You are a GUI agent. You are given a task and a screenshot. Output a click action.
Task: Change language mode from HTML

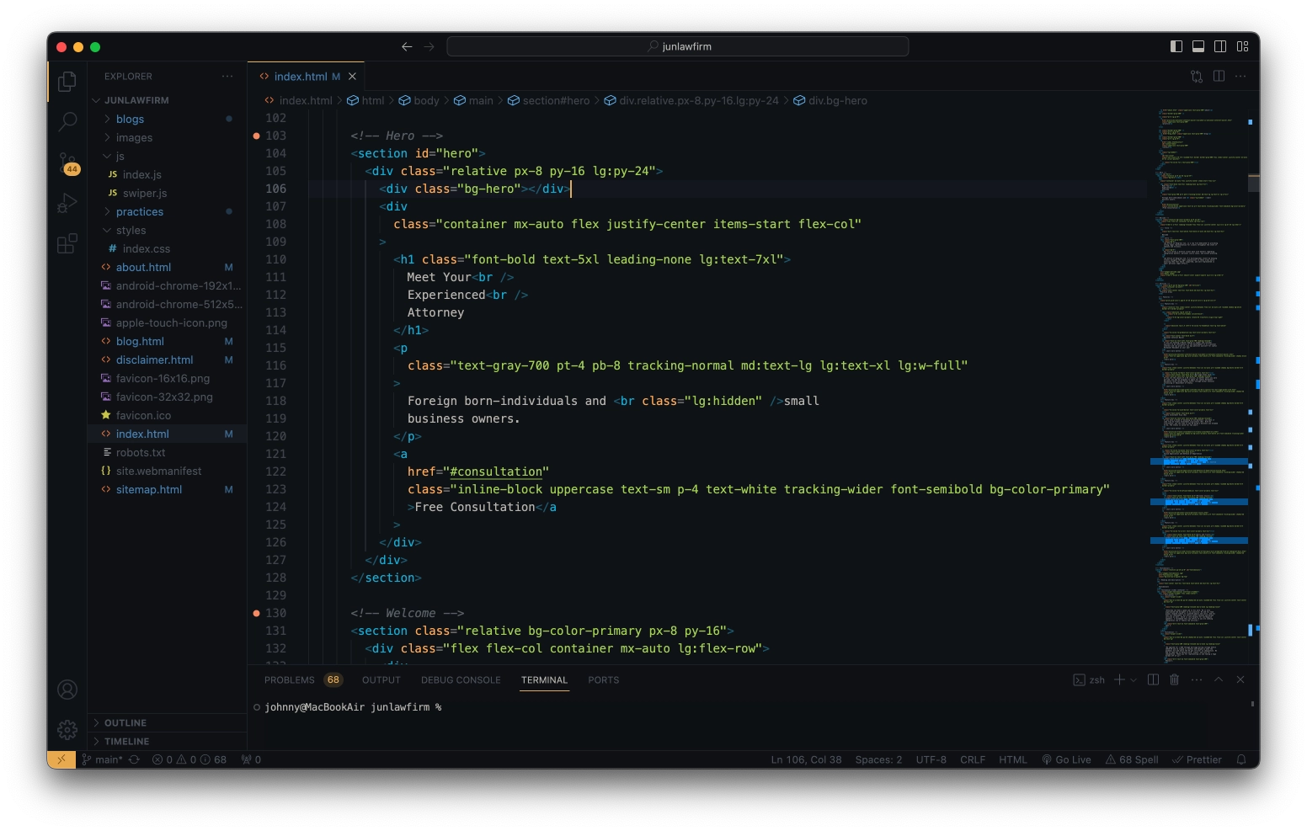coord(1013,759)
